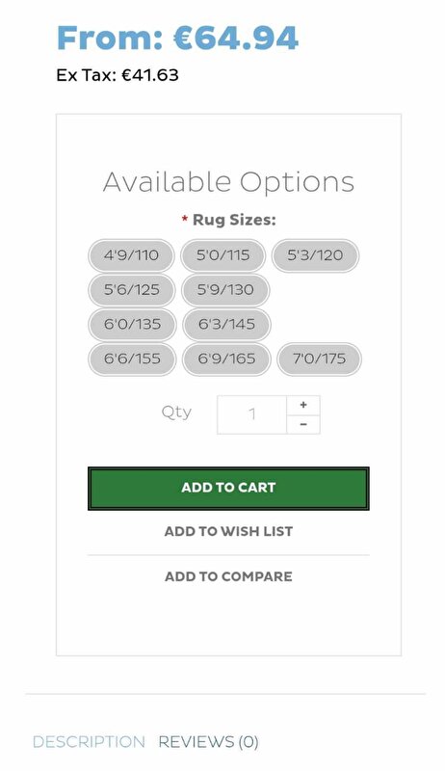Add item to wish list
445x771 pixels.
(228, 532)
